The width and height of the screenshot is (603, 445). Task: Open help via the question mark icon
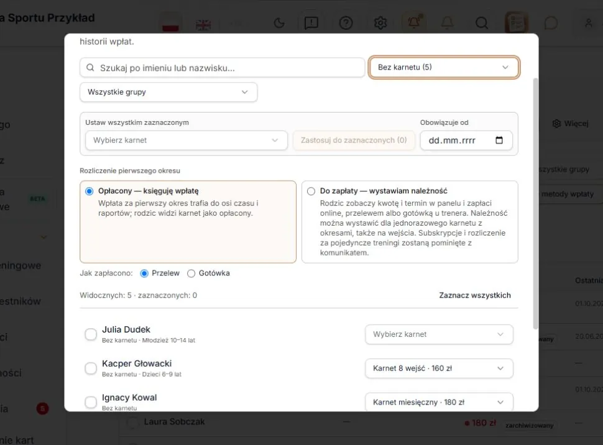click(x=346, y=23)
